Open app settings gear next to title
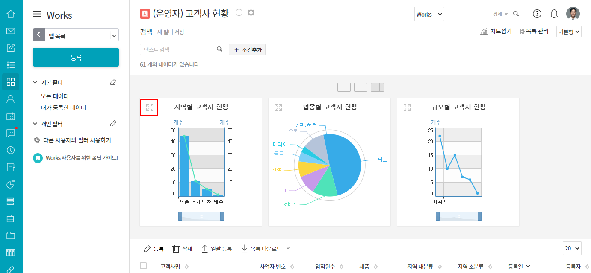The height and width of the screenshot is (273, 591). tap(251, 13)
